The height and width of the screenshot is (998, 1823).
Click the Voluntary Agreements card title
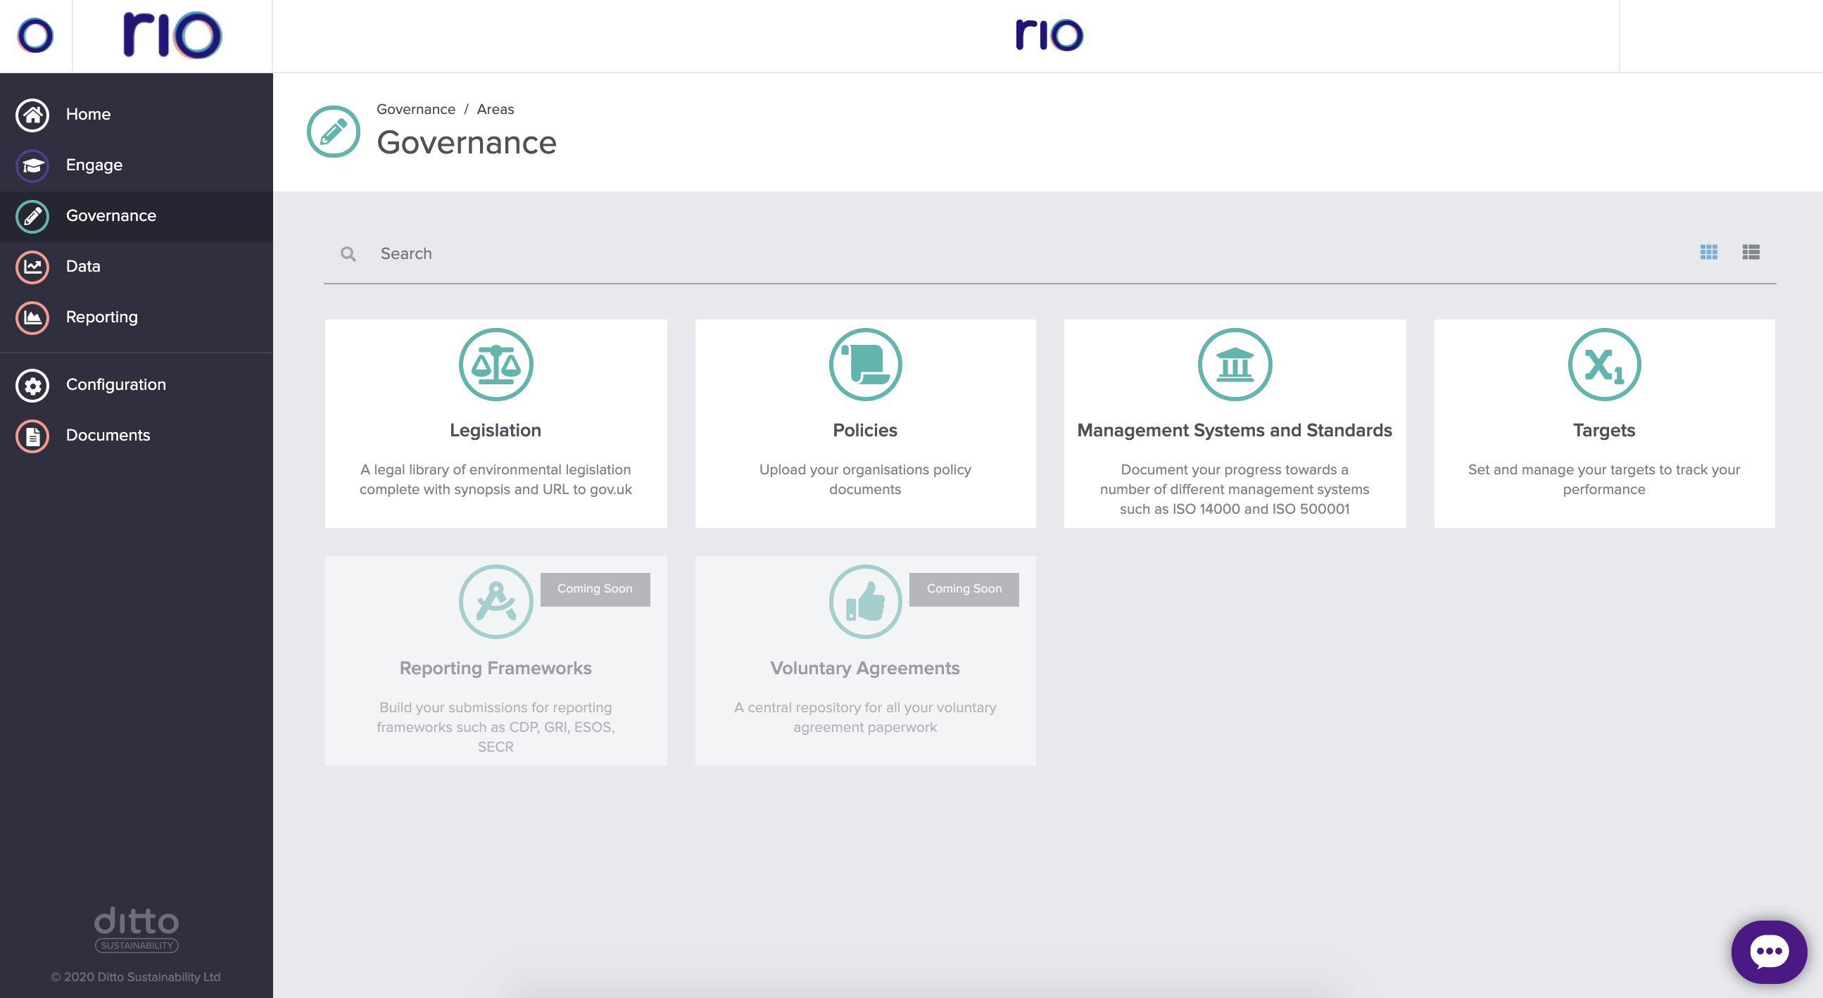865,668
